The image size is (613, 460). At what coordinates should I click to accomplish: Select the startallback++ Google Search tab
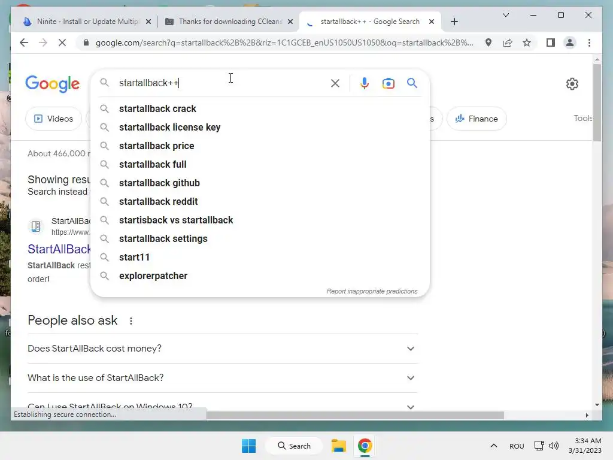tap(369, 22)
